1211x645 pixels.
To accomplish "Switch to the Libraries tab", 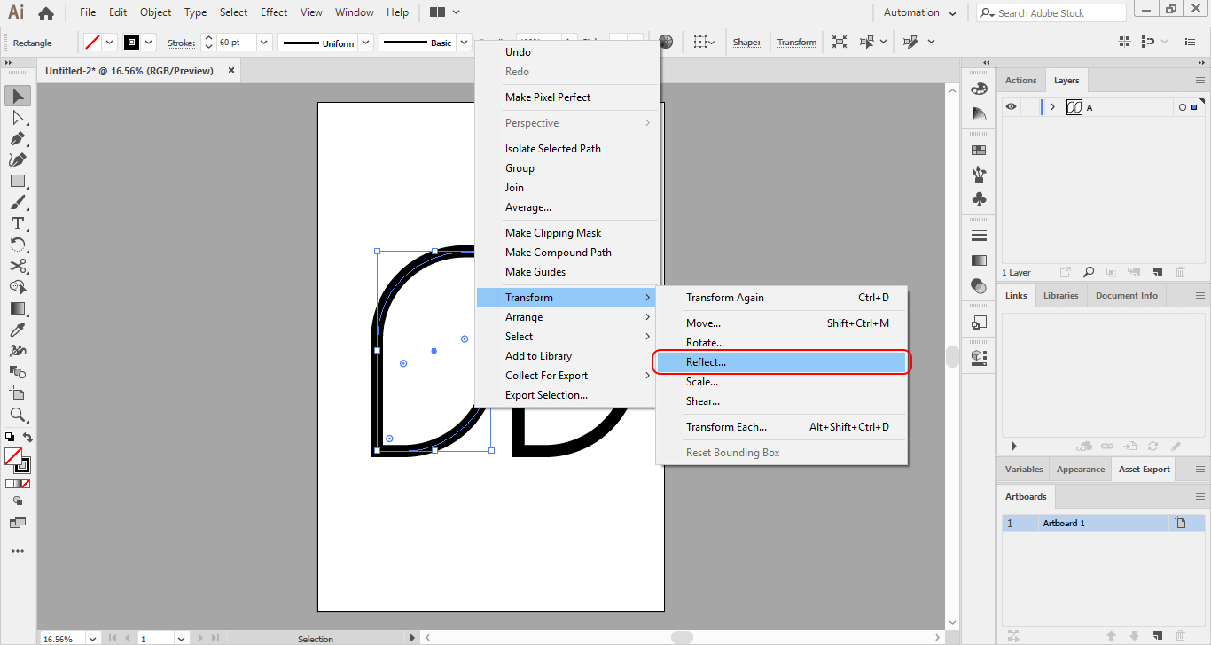I will (1060, 296).
